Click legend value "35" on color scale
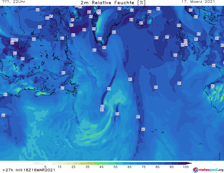Viewport: 224px width, 173px height. tap(87, 167)
